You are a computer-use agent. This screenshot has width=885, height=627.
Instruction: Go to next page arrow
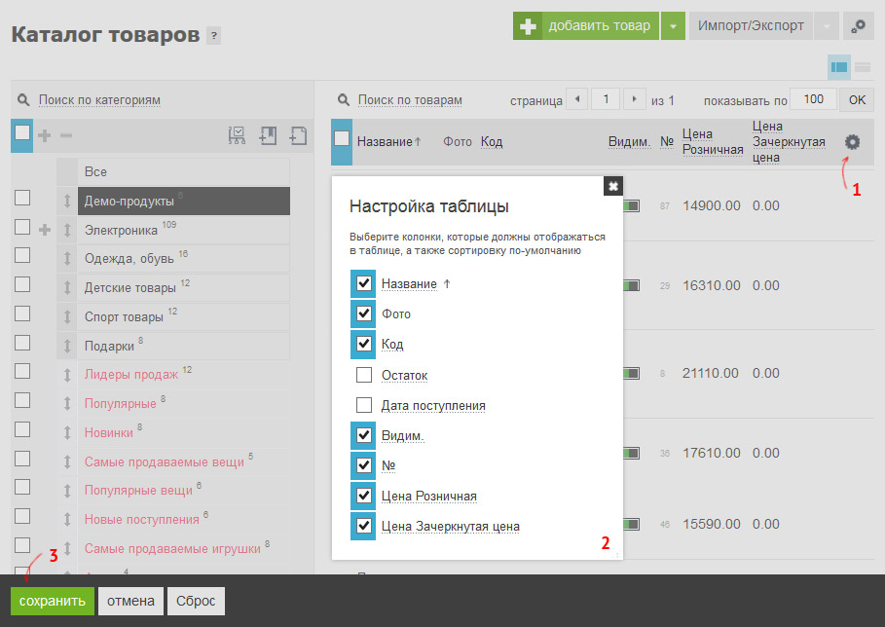635,99
